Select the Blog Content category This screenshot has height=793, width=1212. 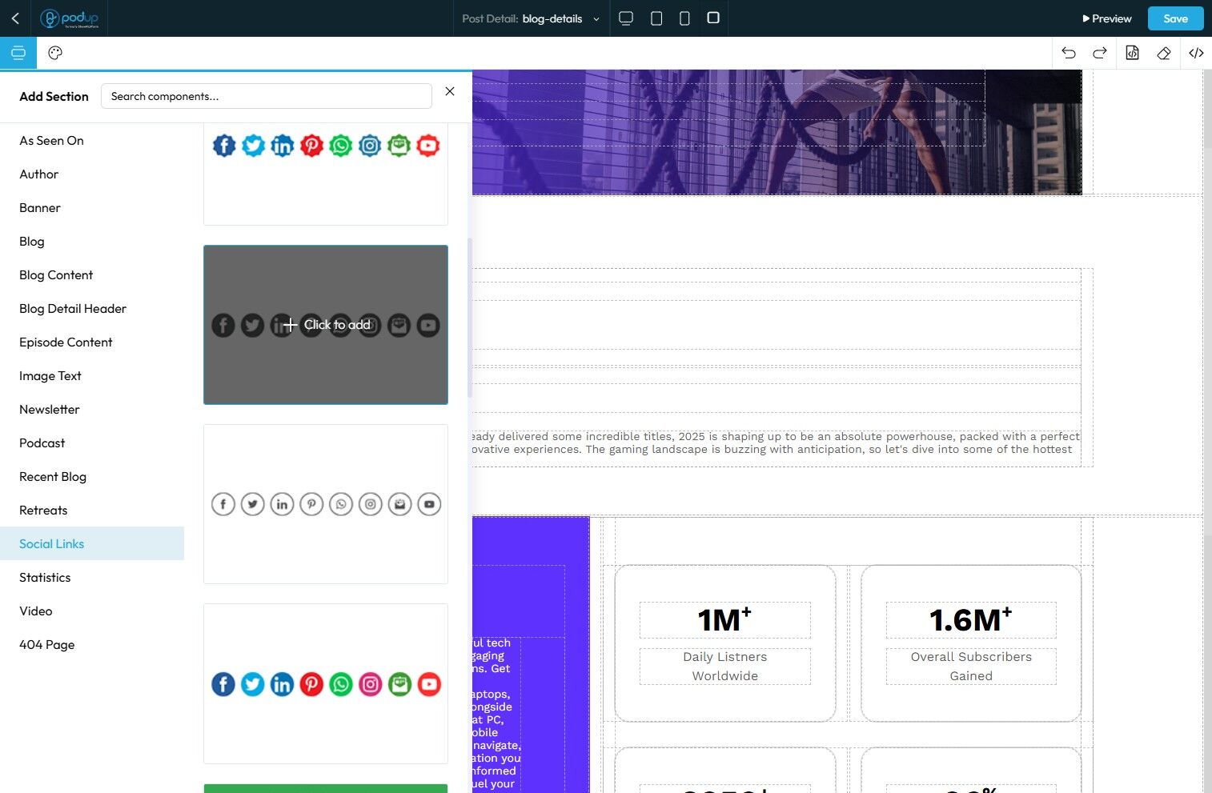coord(92,274)
